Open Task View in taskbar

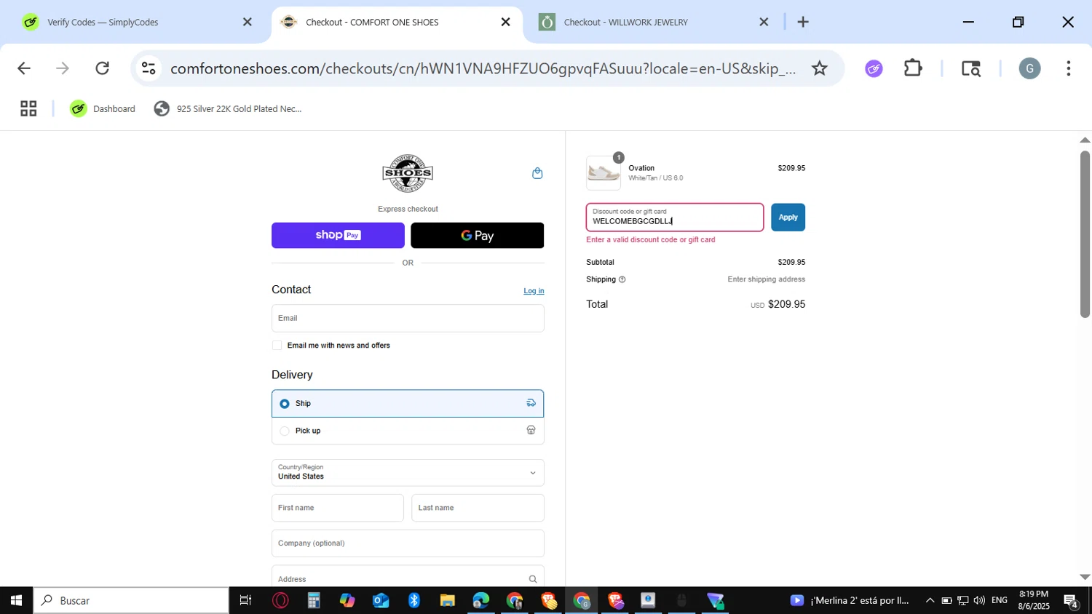246,600
